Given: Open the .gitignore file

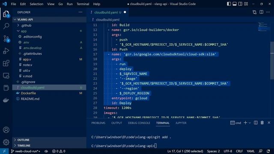Looking at the screenshot, I should [49, 82].
